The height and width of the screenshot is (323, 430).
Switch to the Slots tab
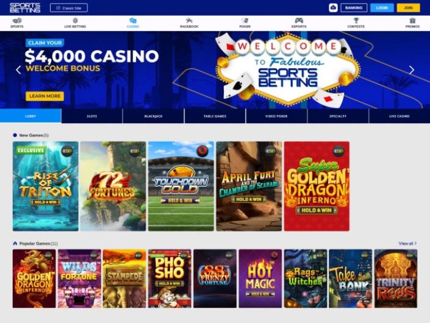pyautogui.click(x=92, y=116)
